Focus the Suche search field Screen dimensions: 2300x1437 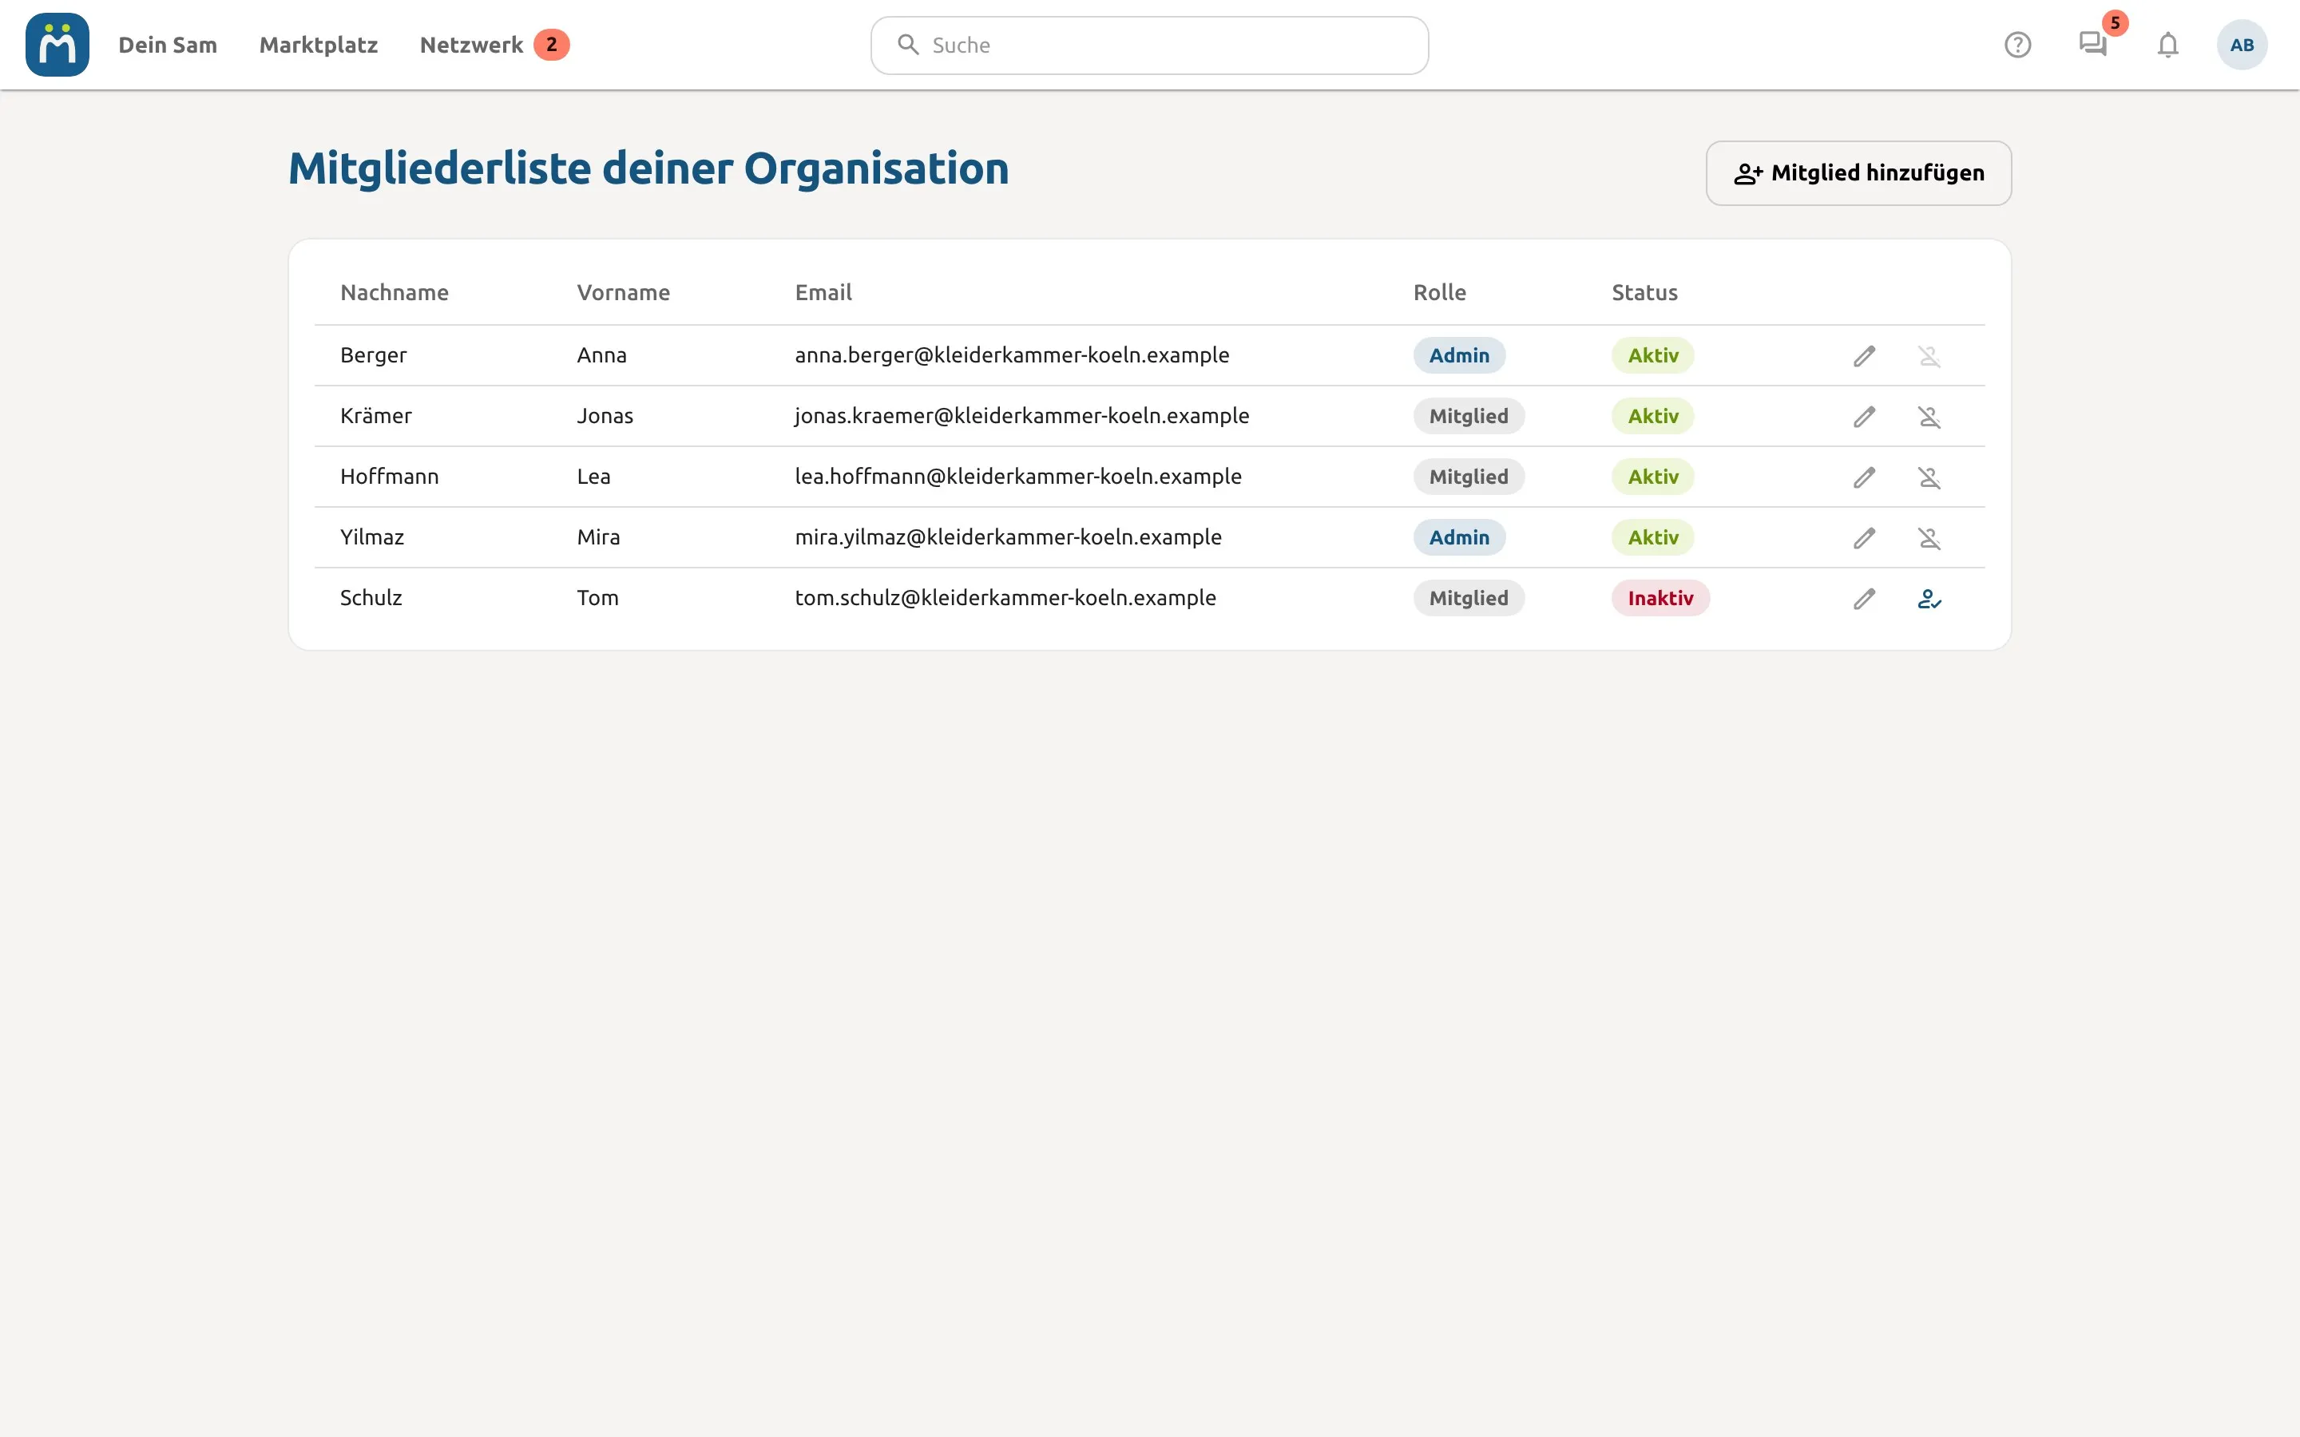(x=1149, y=45)
